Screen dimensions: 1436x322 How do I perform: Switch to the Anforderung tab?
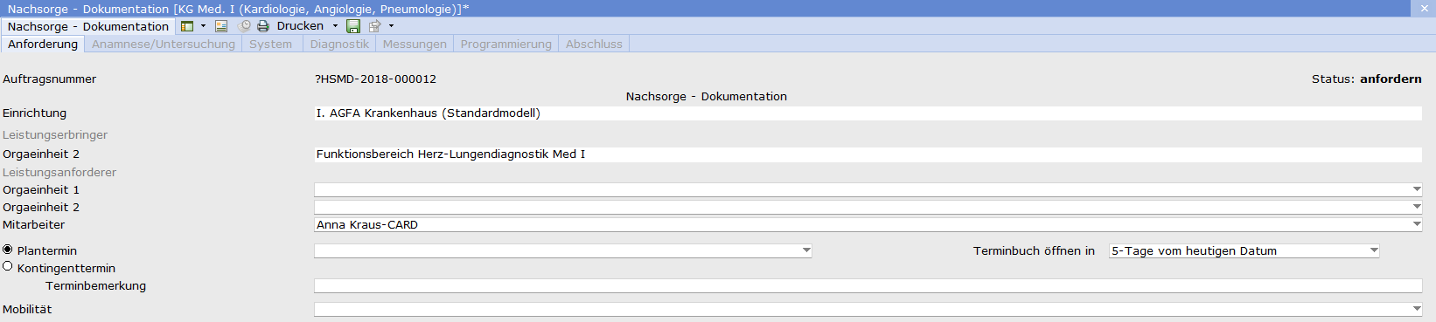click(x=43, y=44)
